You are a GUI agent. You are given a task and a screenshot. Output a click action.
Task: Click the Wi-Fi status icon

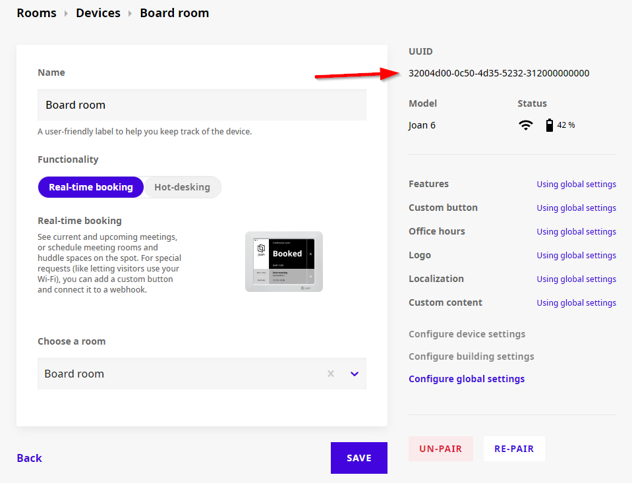(x=526, y=125)
